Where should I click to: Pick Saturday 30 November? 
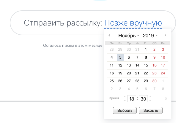[x=154, y=81]
